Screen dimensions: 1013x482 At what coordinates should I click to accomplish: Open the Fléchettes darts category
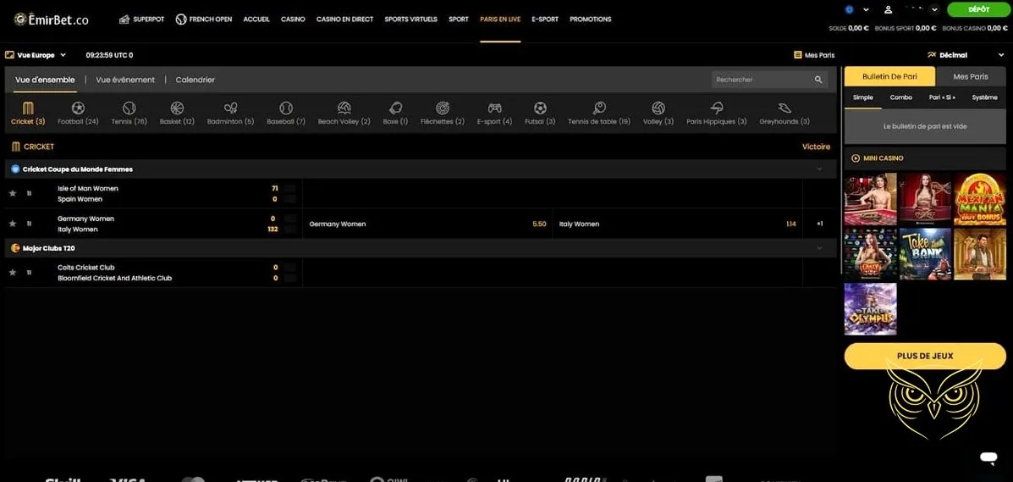point(442,109)
